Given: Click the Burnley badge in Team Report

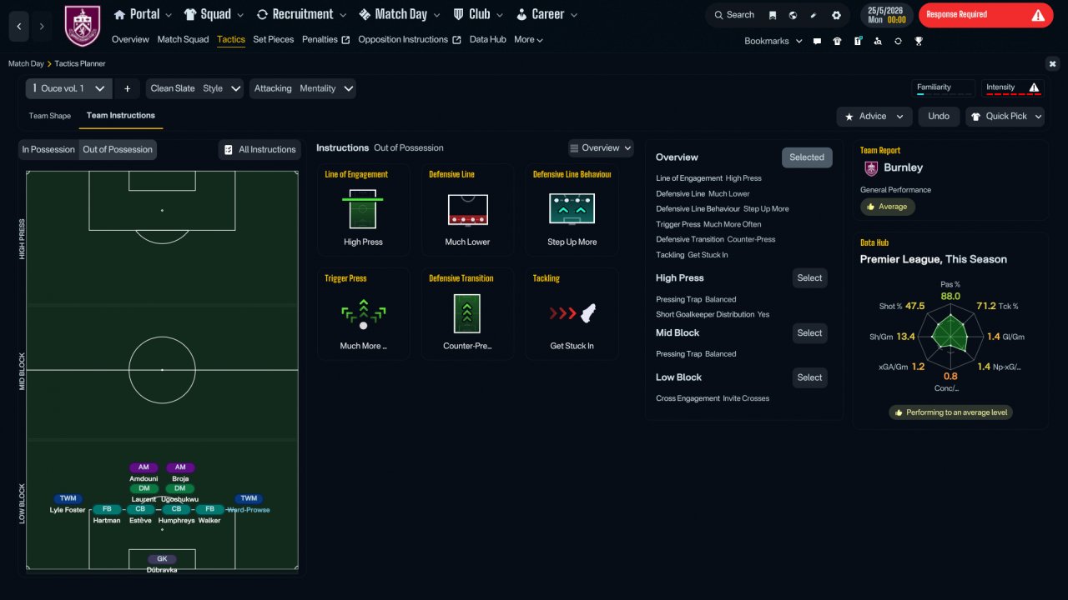Looking at the screenshot, I should (x=871, y=167).
